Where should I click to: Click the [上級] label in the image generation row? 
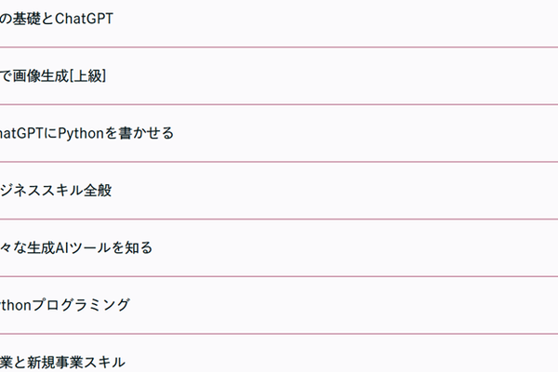coord(87,76)
